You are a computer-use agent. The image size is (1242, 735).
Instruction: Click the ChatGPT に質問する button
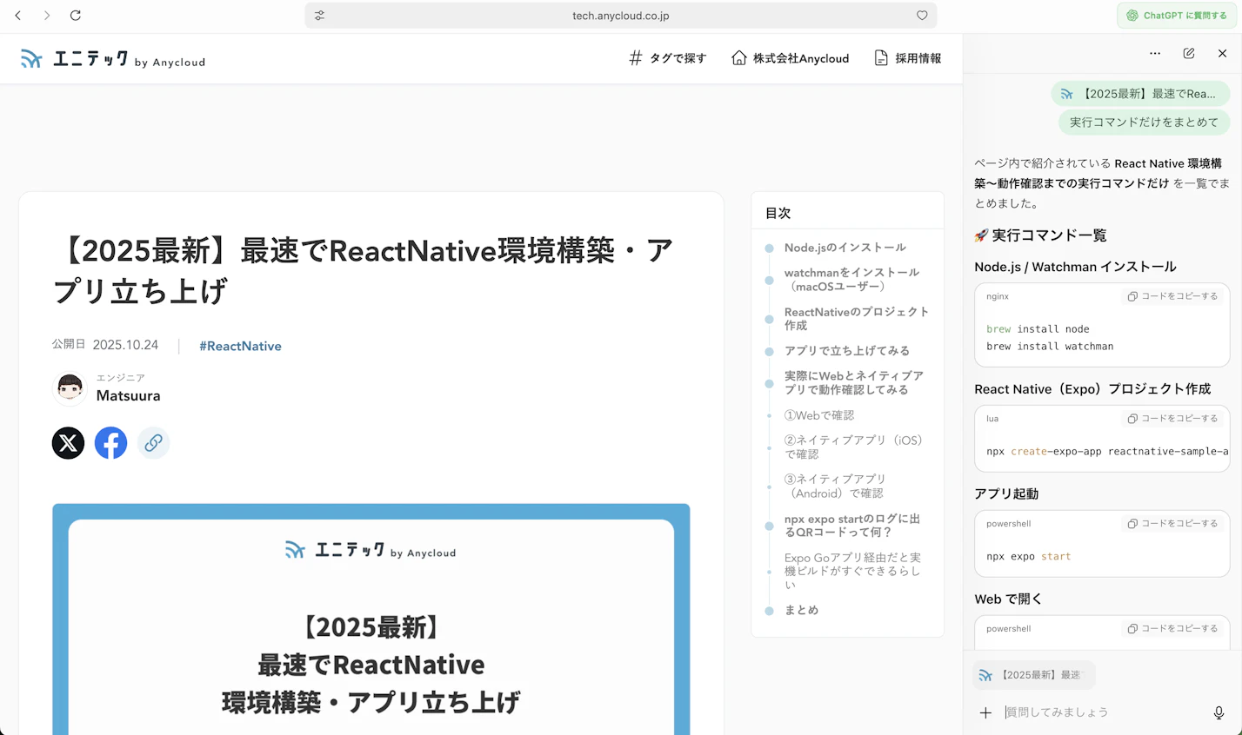point(1178,15)
